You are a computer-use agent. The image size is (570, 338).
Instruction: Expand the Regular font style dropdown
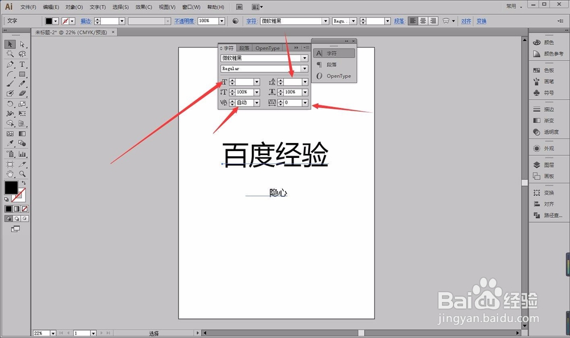point(304,69)
